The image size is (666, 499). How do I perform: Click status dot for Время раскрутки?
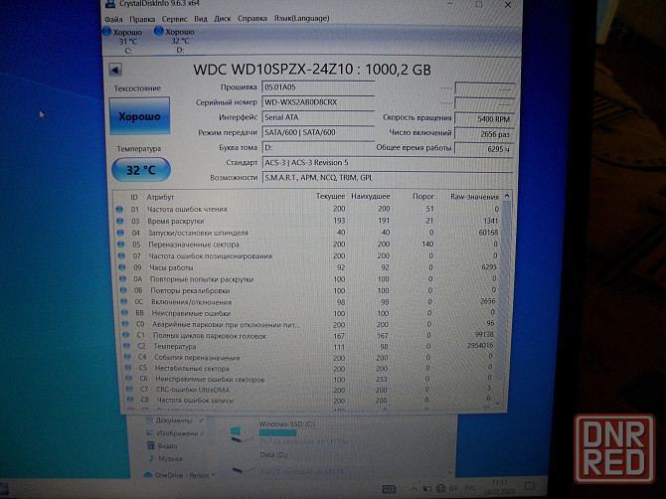coord(119,222)
